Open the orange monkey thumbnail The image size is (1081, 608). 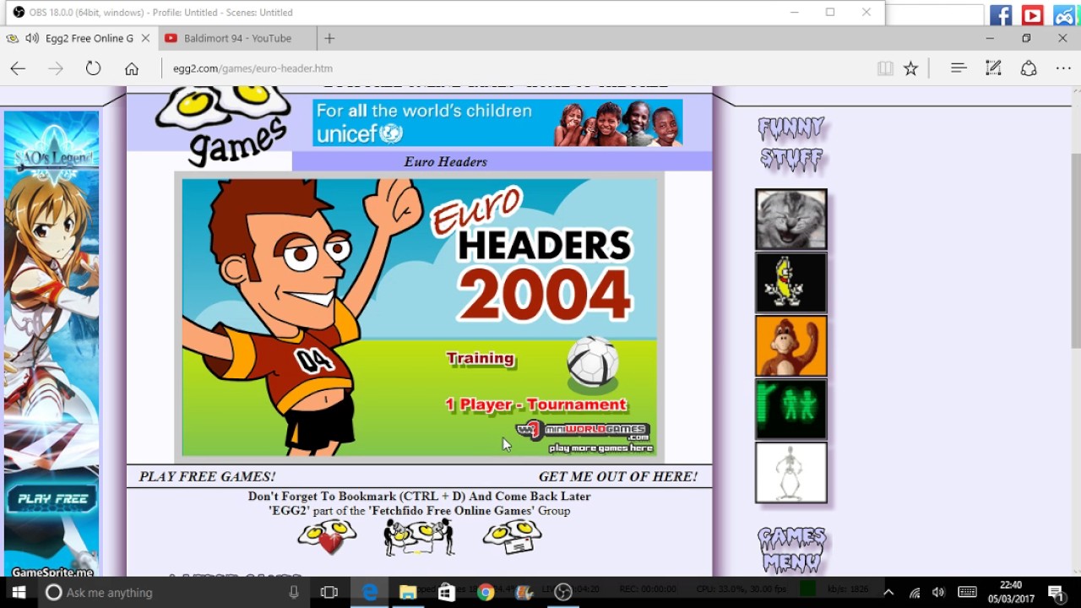point(790,346)
